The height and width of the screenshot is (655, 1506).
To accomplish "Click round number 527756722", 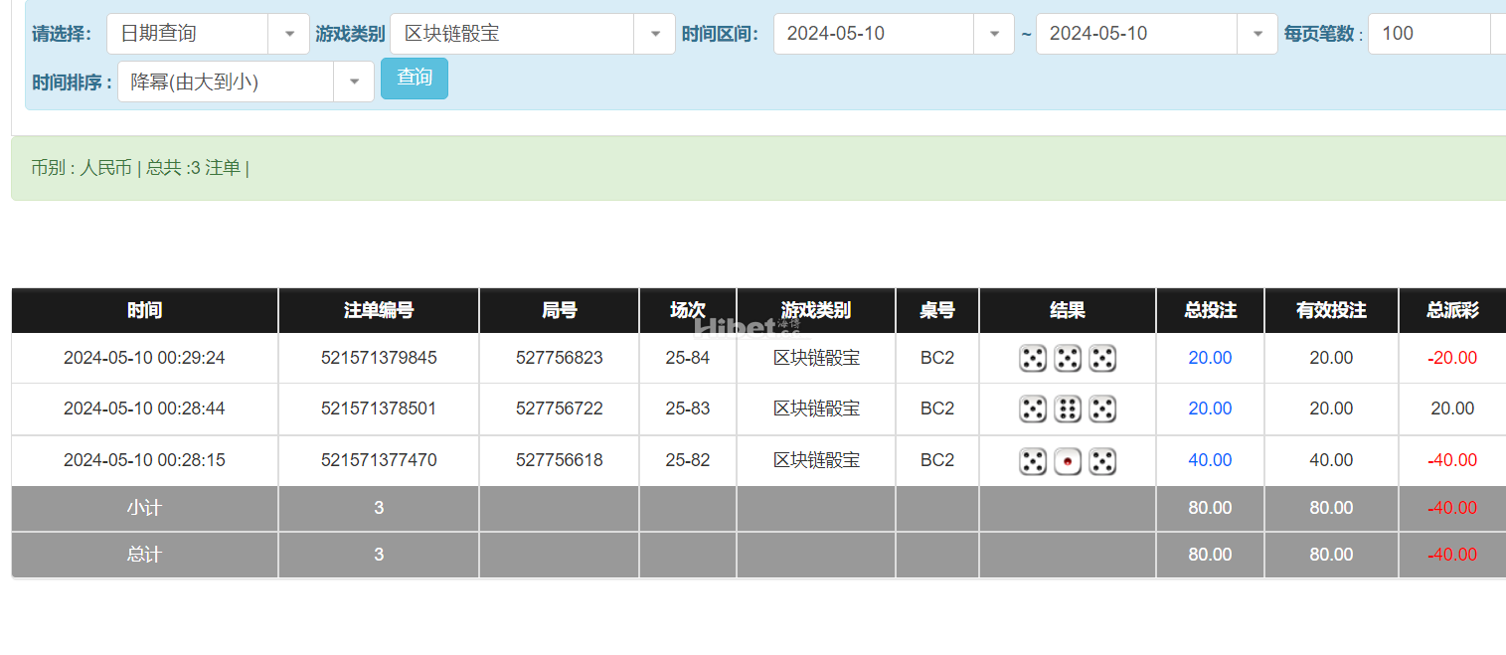I will [x=560, y=409].
